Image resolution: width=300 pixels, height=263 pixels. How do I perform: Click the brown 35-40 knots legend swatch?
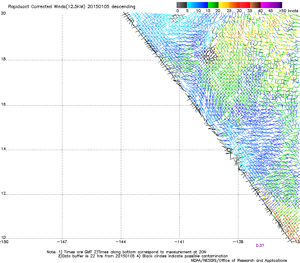[x=255, y=5]
